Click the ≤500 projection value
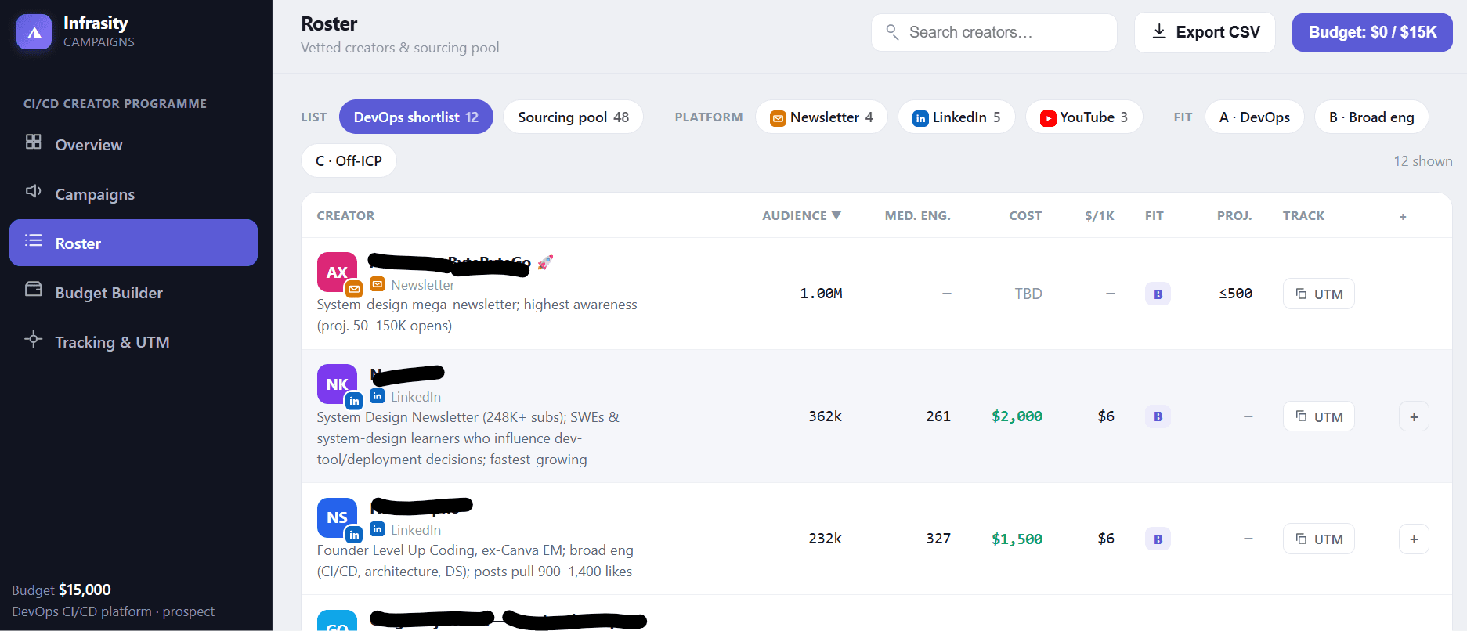Image resolution: width=1467 pixels, height=631 pixels. (1235, 294)
